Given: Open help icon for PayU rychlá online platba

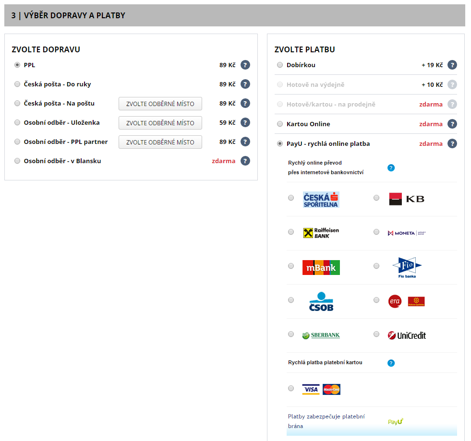Looking at the screenshot, I should click(x=452, y=143).
